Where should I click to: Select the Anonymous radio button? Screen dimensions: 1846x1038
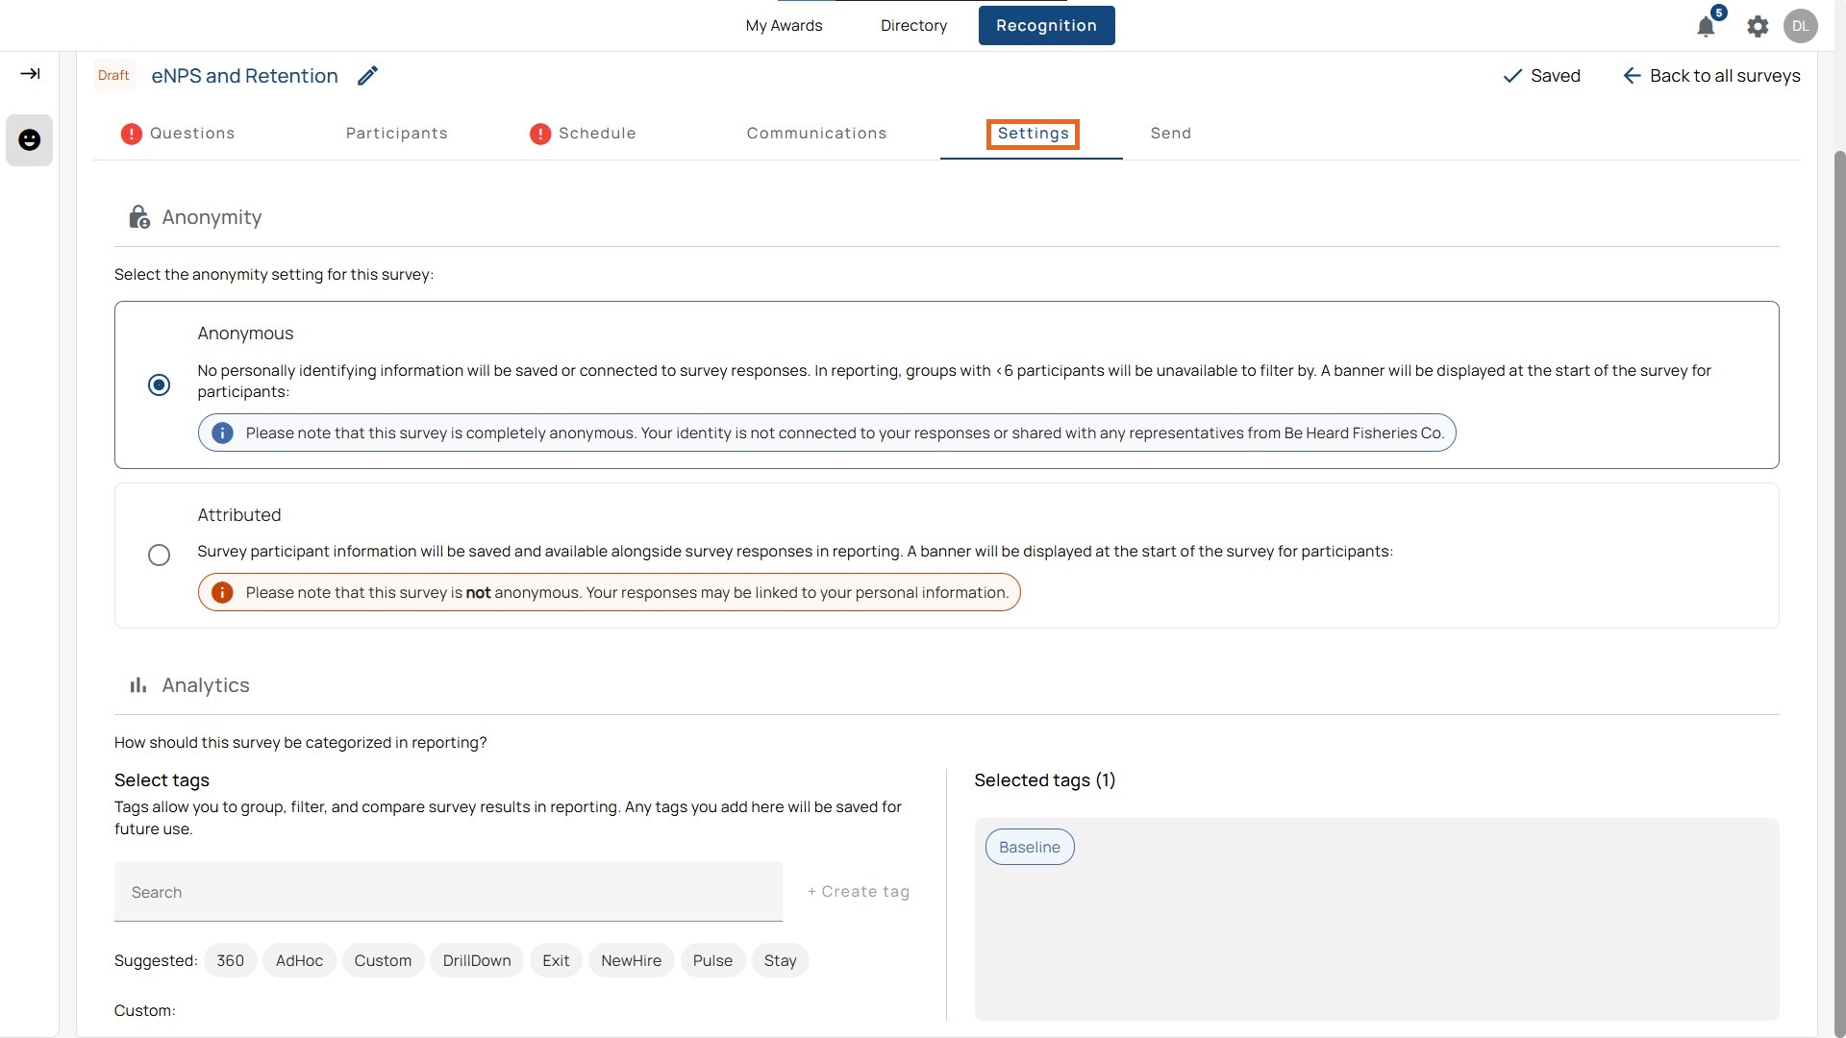click(160, 385)
